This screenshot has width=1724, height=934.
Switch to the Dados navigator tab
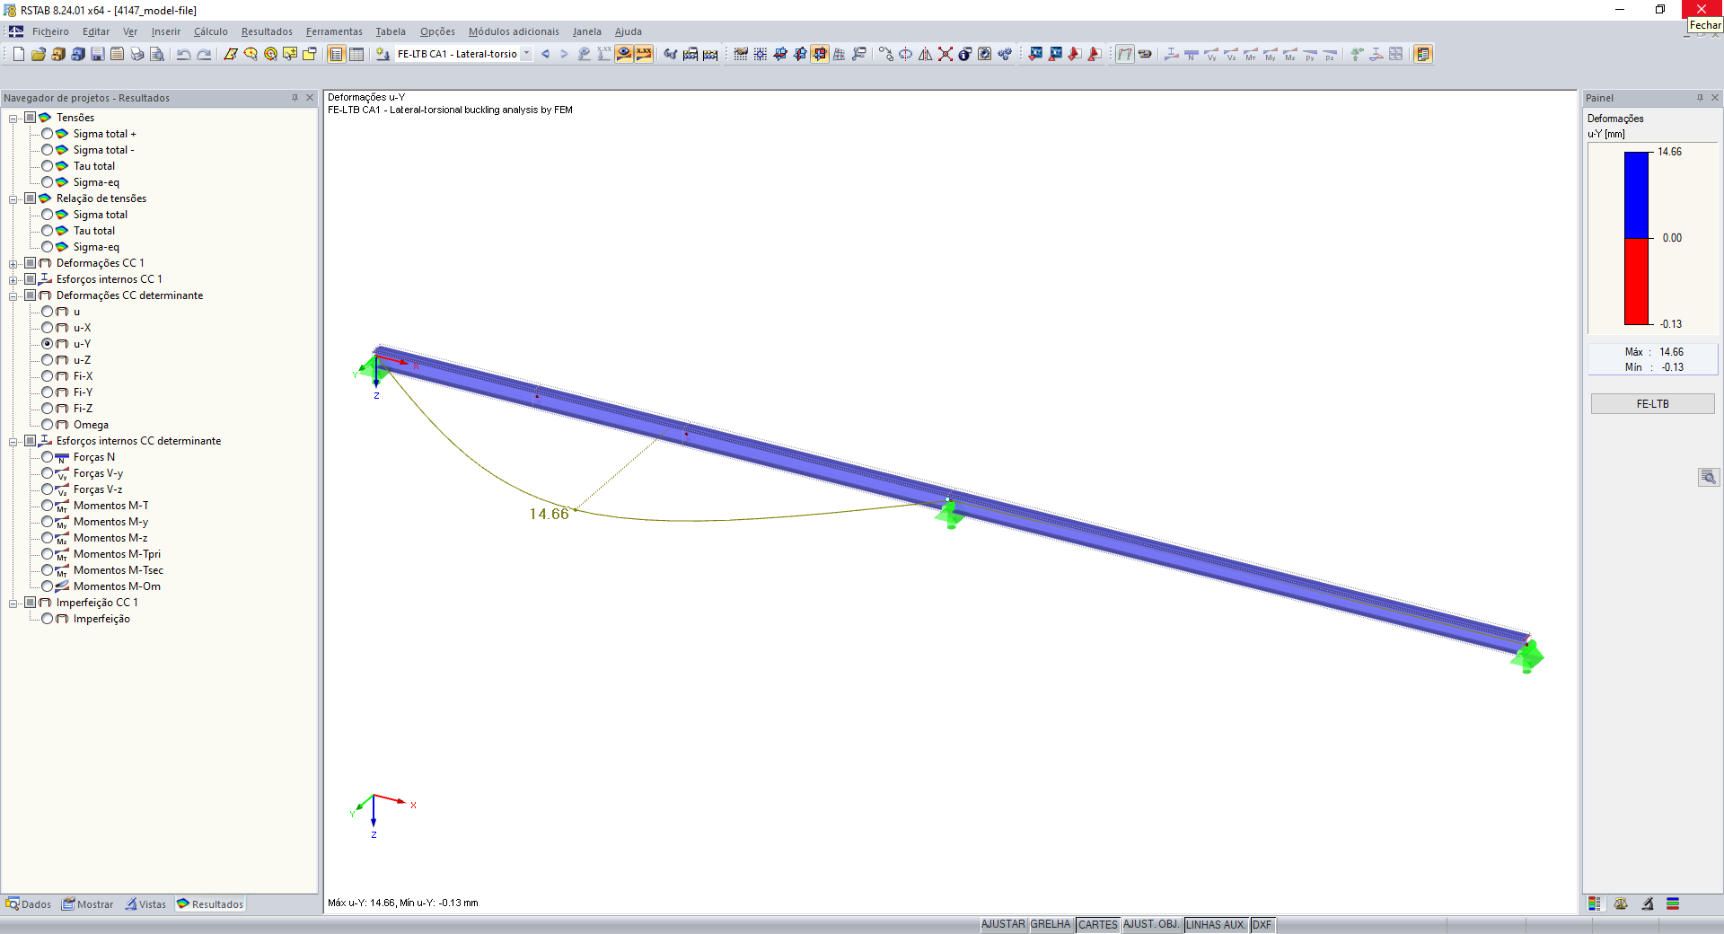(x=29, y=904)
